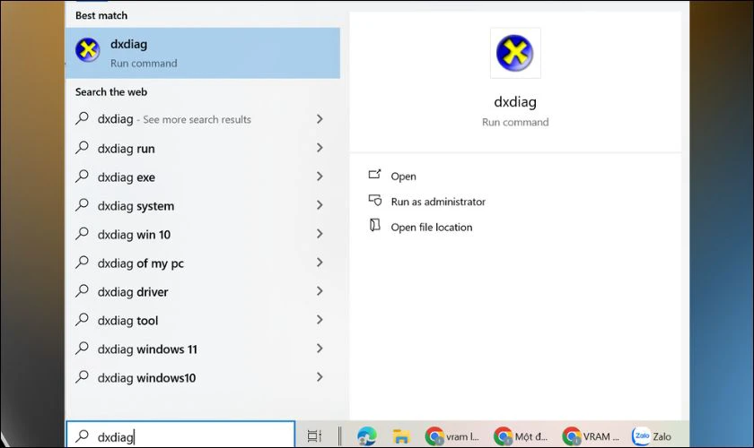
Task: Select 'dxdiag windows10' web suggestion
Action: tap(146, 378)
